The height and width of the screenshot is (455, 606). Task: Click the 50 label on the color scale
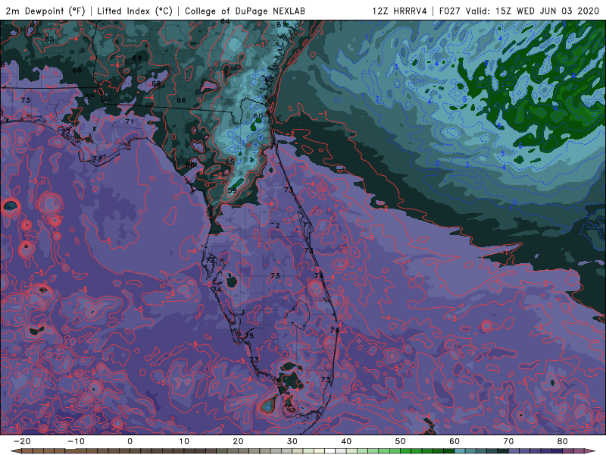[401, 441]
